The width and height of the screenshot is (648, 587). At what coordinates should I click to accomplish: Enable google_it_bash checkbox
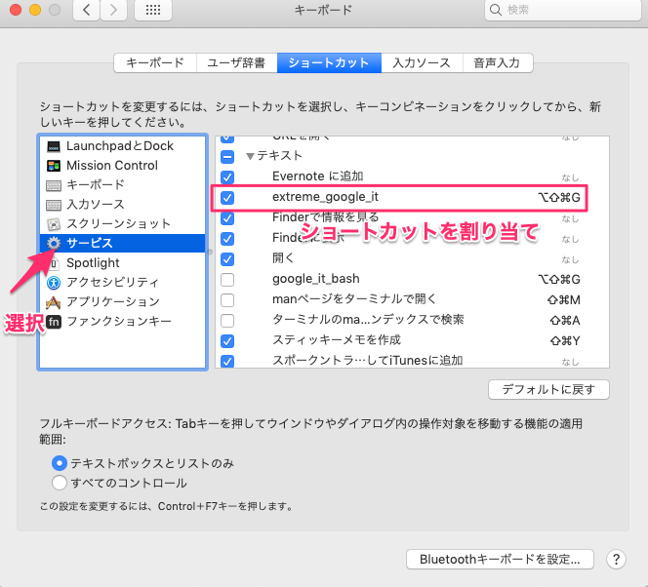[227, 280]
